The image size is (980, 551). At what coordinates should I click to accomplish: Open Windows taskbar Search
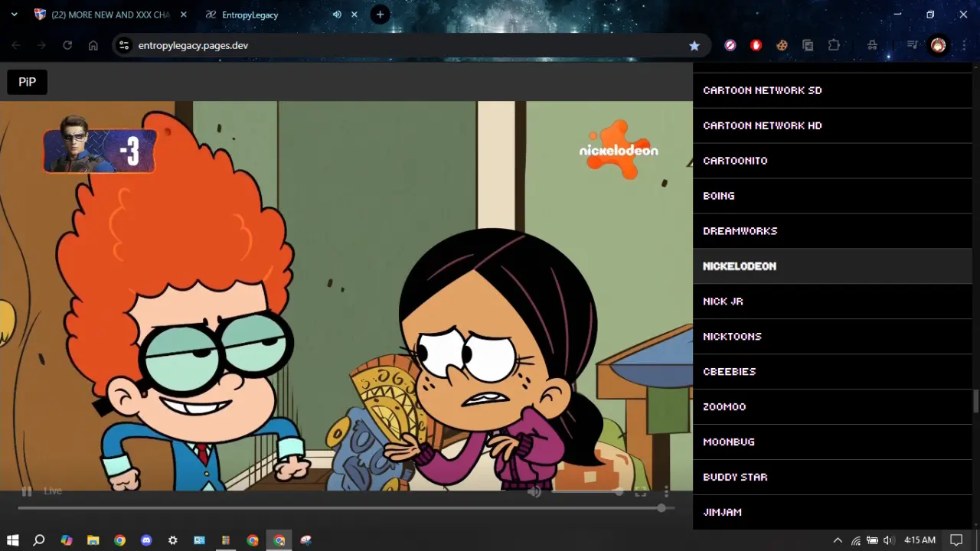click(x=39, y=540)
